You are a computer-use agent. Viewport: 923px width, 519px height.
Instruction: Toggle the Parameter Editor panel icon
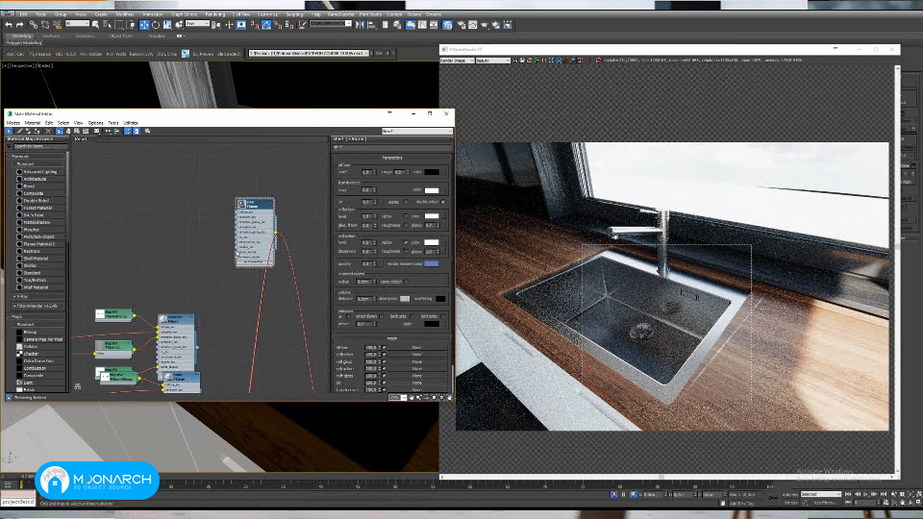point(137,132)
